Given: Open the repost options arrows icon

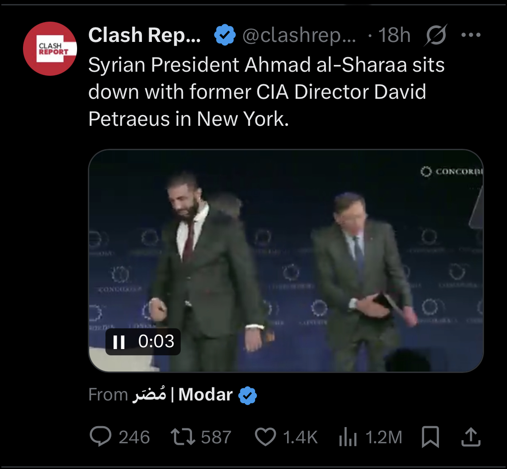Looking at the screenshot, I should [182, 437].
